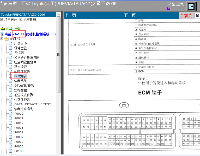
Task: Open the P0032 trouble code page
Action: coord(19,137)
